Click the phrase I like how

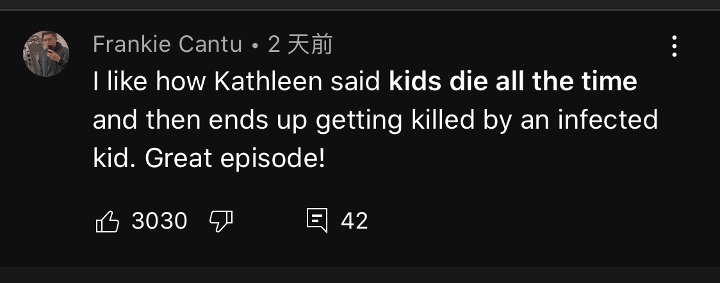[x=150, y=82]
